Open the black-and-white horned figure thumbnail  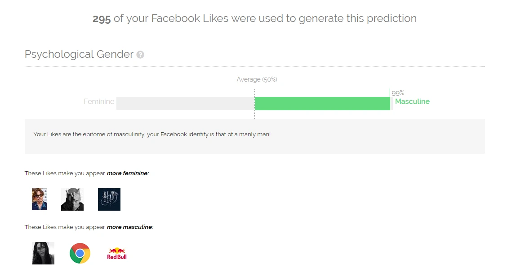click(x=72, y=199)
